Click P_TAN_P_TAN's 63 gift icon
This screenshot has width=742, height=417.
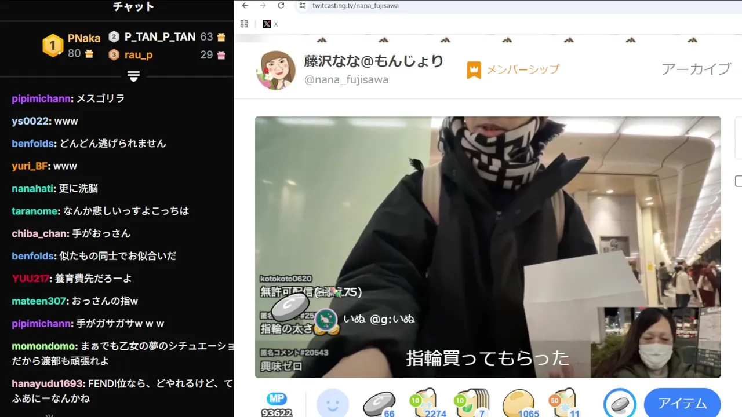tap(221, 37)
